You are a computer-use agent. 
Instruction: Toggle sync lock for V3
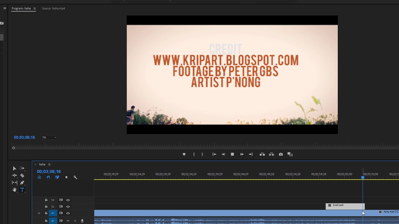[x=61, y=200]
